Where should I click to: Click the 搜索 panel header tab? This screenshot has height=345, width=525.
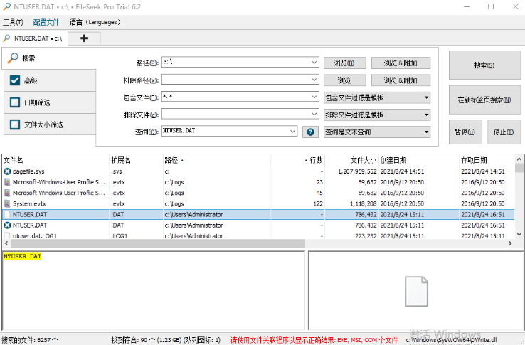tap(49, 58)
